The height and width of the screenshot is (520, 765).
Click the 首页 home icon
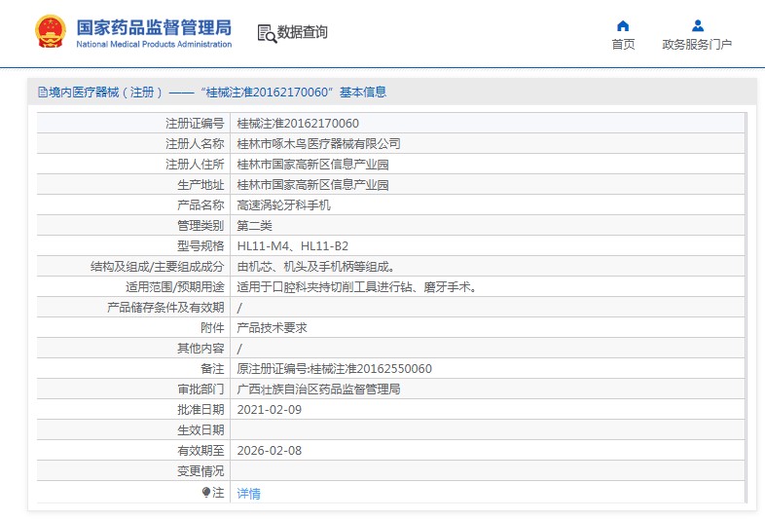[623, 26]
